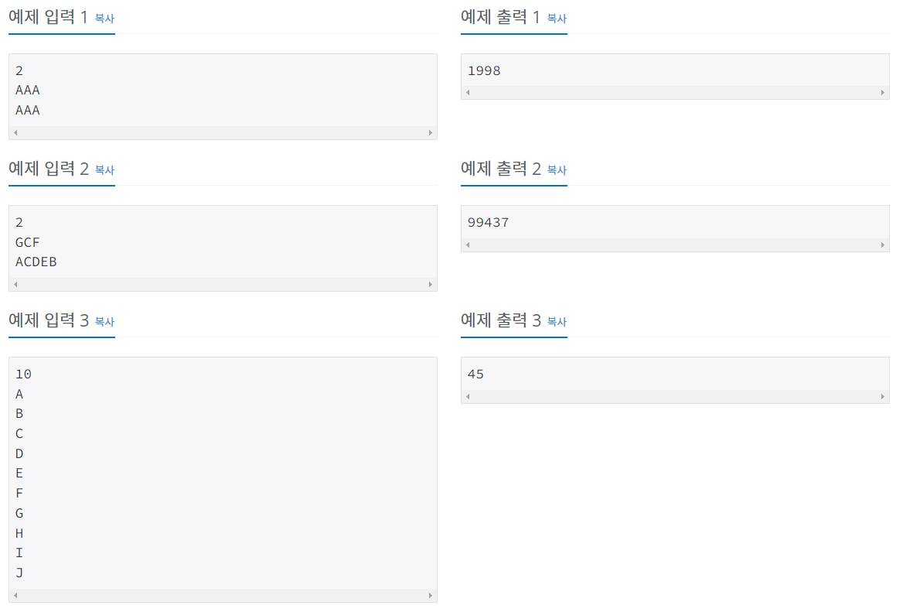The width and height of the screenshot is (903, 609).
Task: Click right scroll arrow in example output 2 box
Action: click(x=882, y=245)
